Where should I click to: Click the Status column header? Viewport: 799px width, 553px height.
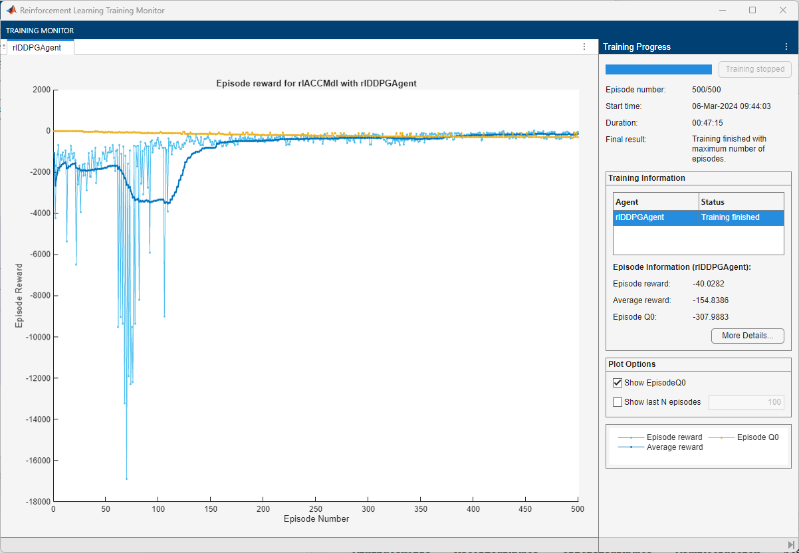point(741,201)
